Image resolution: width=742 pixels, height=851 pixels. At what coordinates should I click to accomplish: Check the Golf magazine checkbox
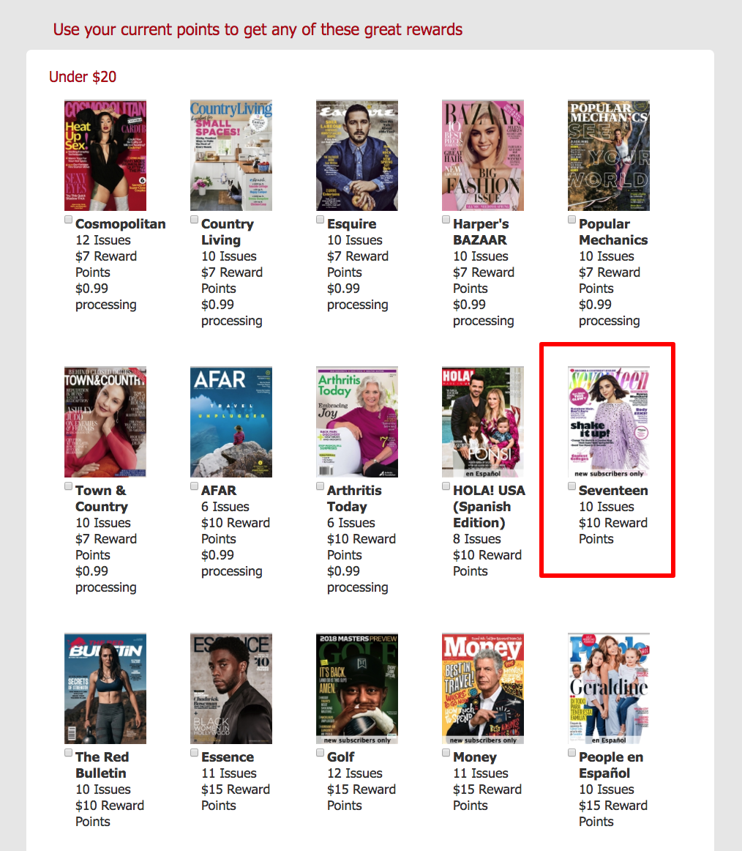321,753
